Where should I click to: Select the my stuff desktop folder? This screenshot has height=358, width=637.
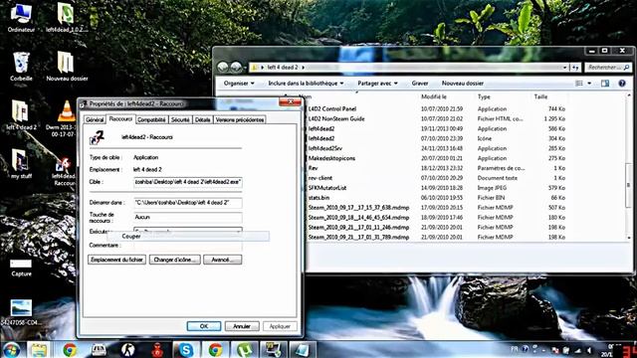pyautogui.click(x=21, y=163)
